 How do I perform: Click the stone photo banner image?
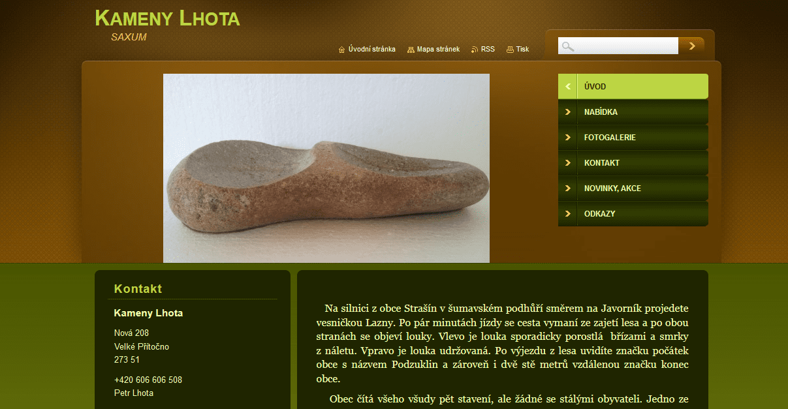[326, 168]
